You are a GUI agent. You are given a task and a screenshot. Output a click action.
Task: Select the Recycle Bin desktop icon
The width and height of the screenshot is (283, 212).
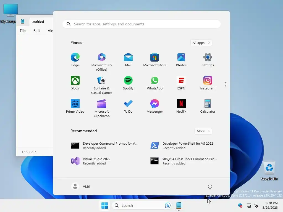coord(269,171)
